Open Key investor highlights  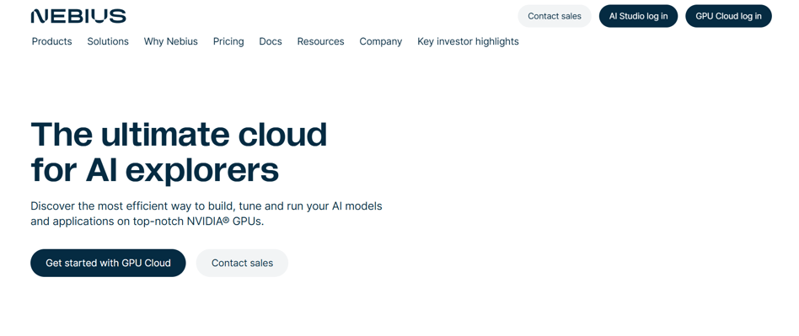pos(468,42)
